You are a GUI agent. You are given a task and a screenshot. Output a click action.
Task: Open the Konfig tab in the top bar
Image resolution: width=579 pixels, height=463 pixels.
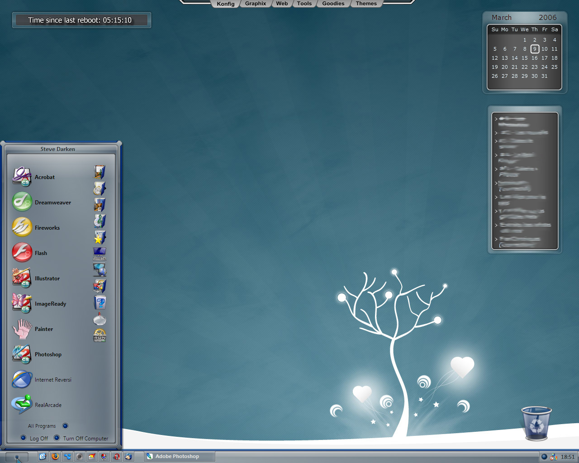226,4
